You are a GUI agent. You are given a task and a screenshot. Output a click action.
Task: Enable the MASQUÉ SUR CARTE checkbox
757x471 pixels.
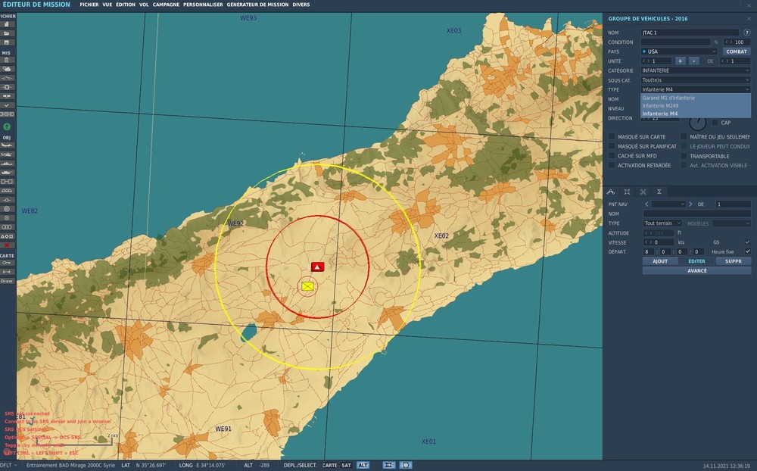coord(612,137)
